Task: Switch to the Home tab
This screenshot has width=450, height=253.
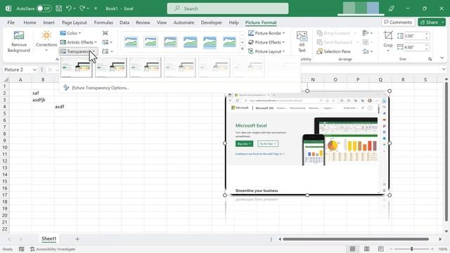Action: click(x=30, y=22)
